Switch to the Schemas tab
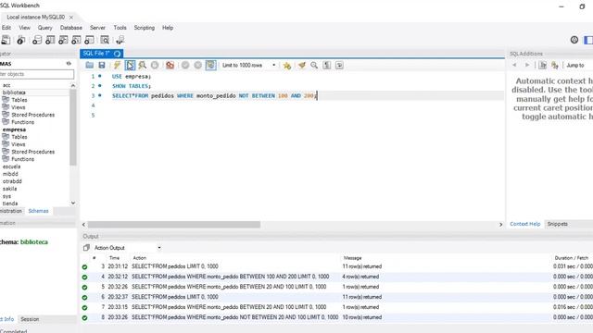This screenshot has width=593, height=333. 38,211
